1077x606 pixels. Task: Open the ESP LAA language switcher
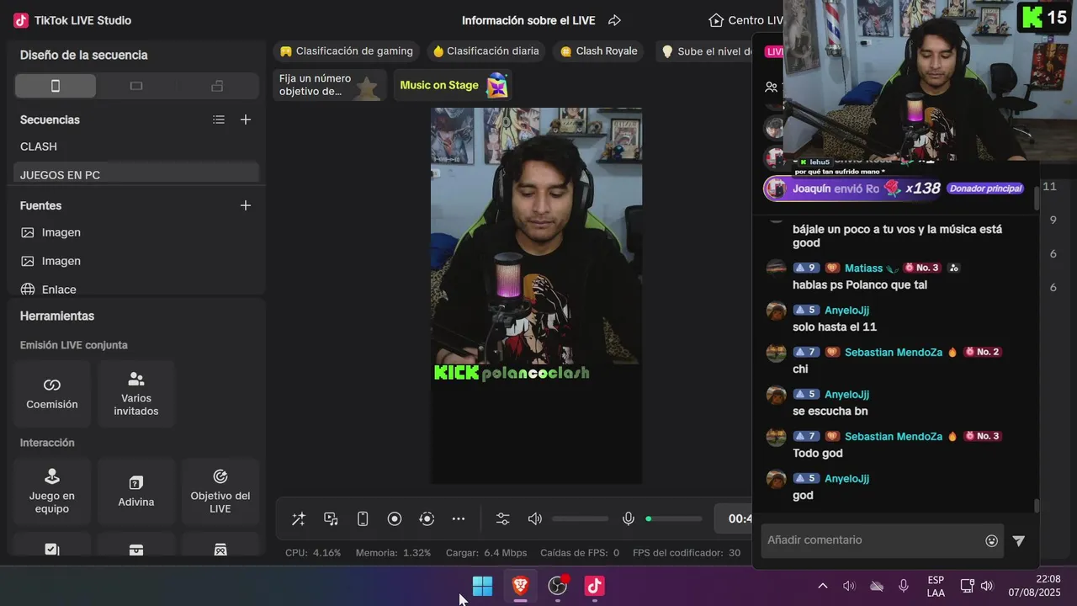(x=936, y=587)
